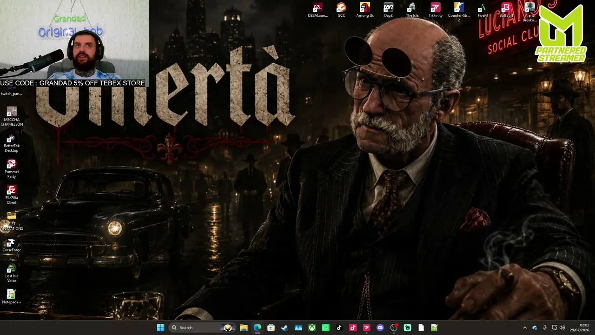595x335 pixels.
Task: Click the taskbar Search box
Action: (x=202, y=328)
